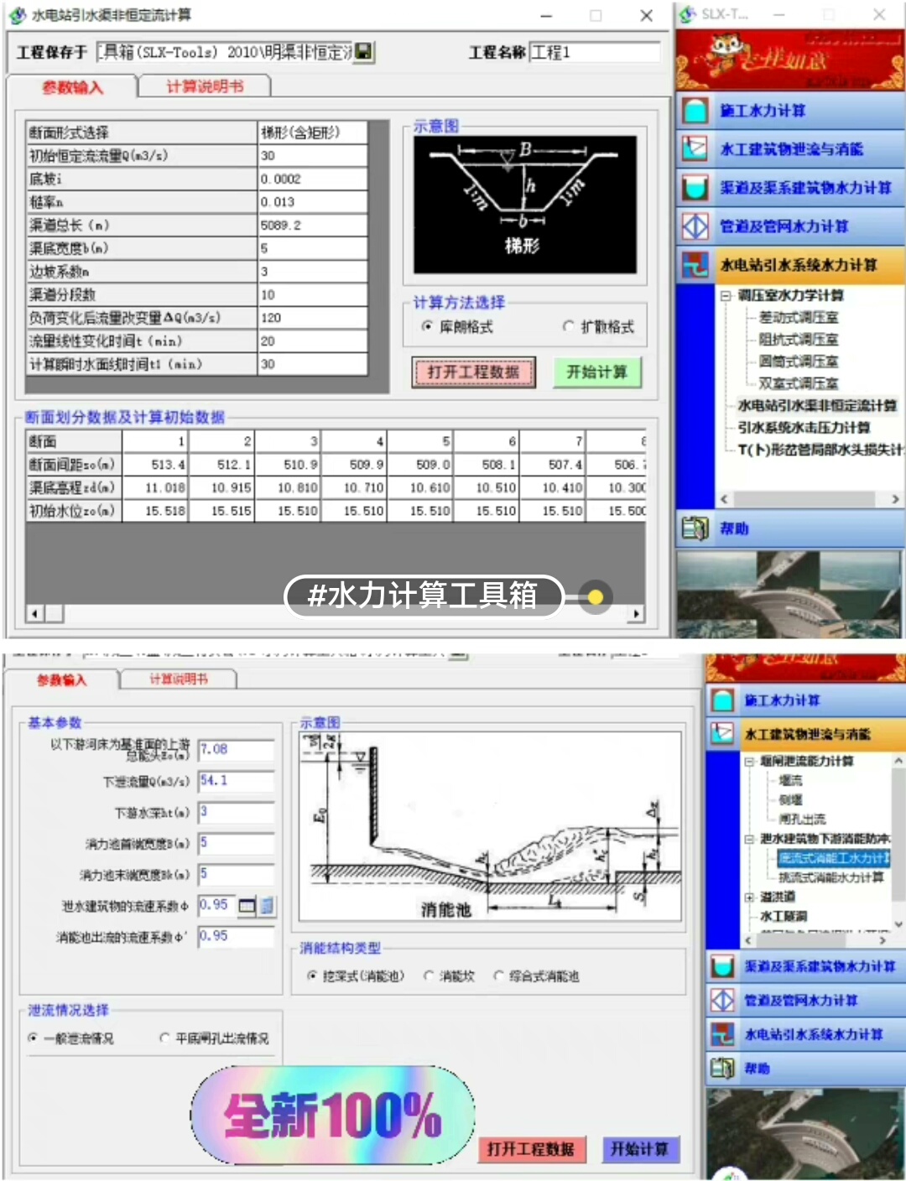The image size is (906, 1181).
Task: Click 渠道总长 cell showing 5089.2
Action: click(x=312, y=225)
